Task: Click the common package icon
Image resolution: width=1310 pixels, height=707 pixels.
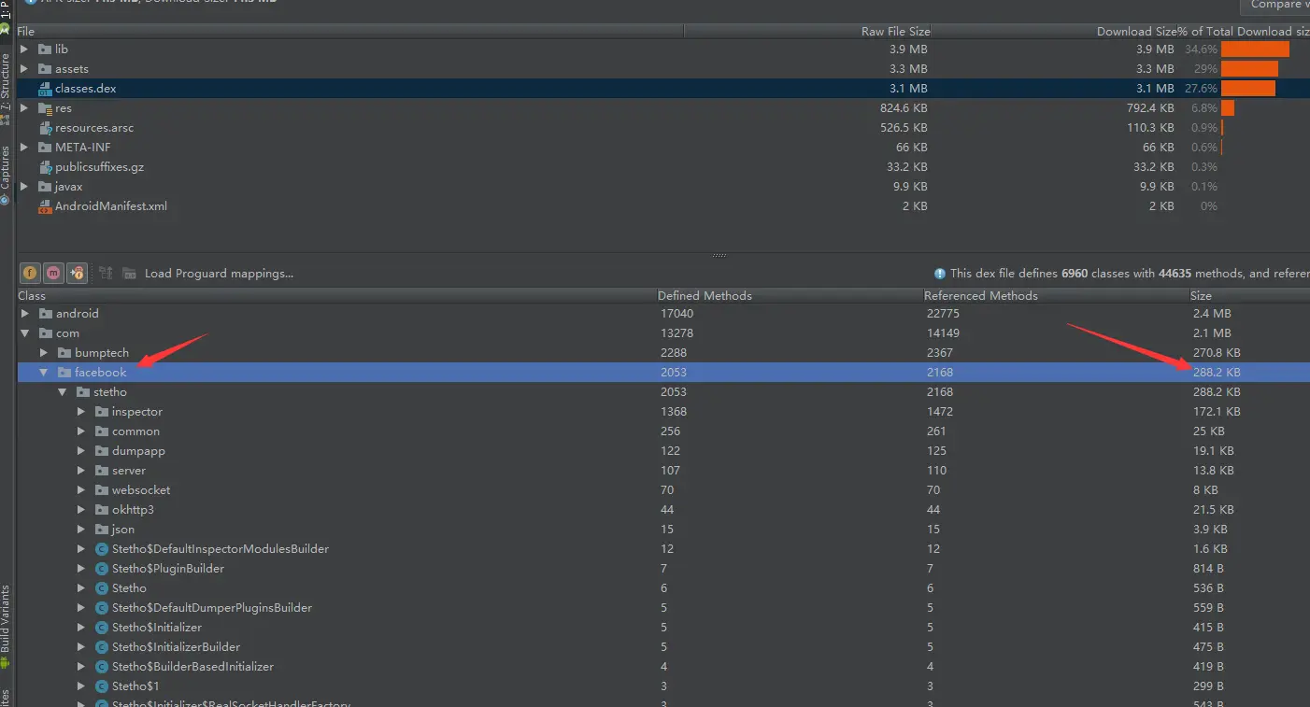Action: click(x=102, y=431)
